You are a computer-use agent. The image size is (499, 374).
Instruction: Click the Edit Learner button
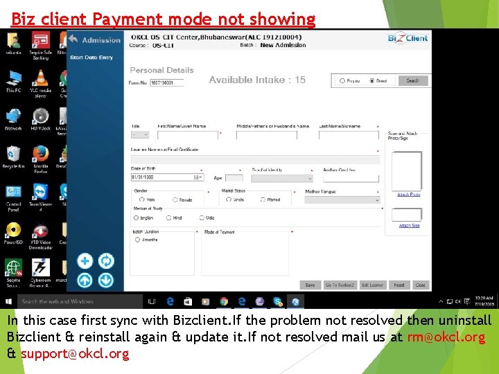372,285
